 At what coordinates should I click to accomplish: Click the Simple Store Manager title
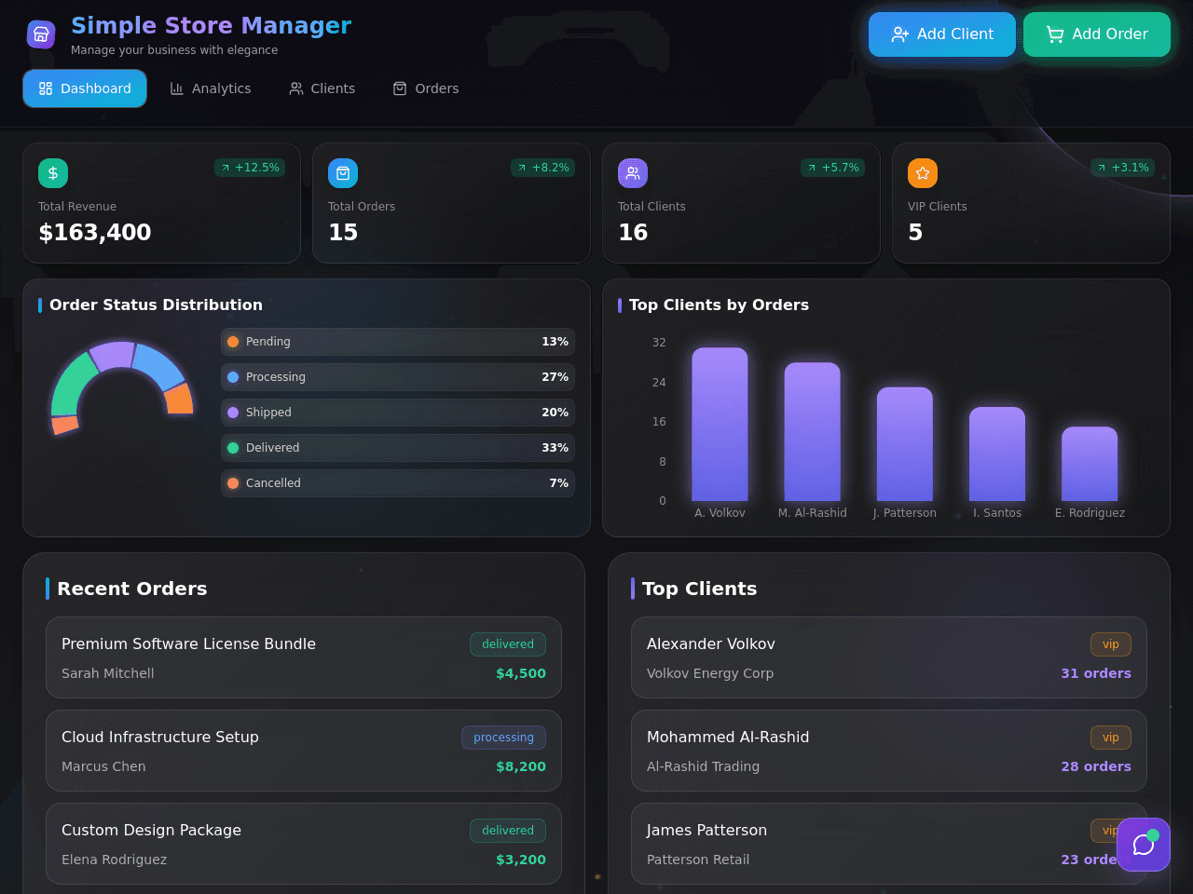click(212, 26)
